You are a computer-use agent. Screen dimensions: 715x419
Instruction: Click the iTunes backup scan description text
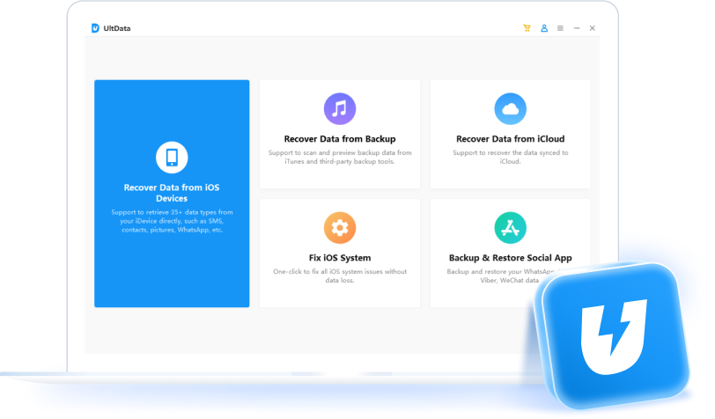pos(340,158)
